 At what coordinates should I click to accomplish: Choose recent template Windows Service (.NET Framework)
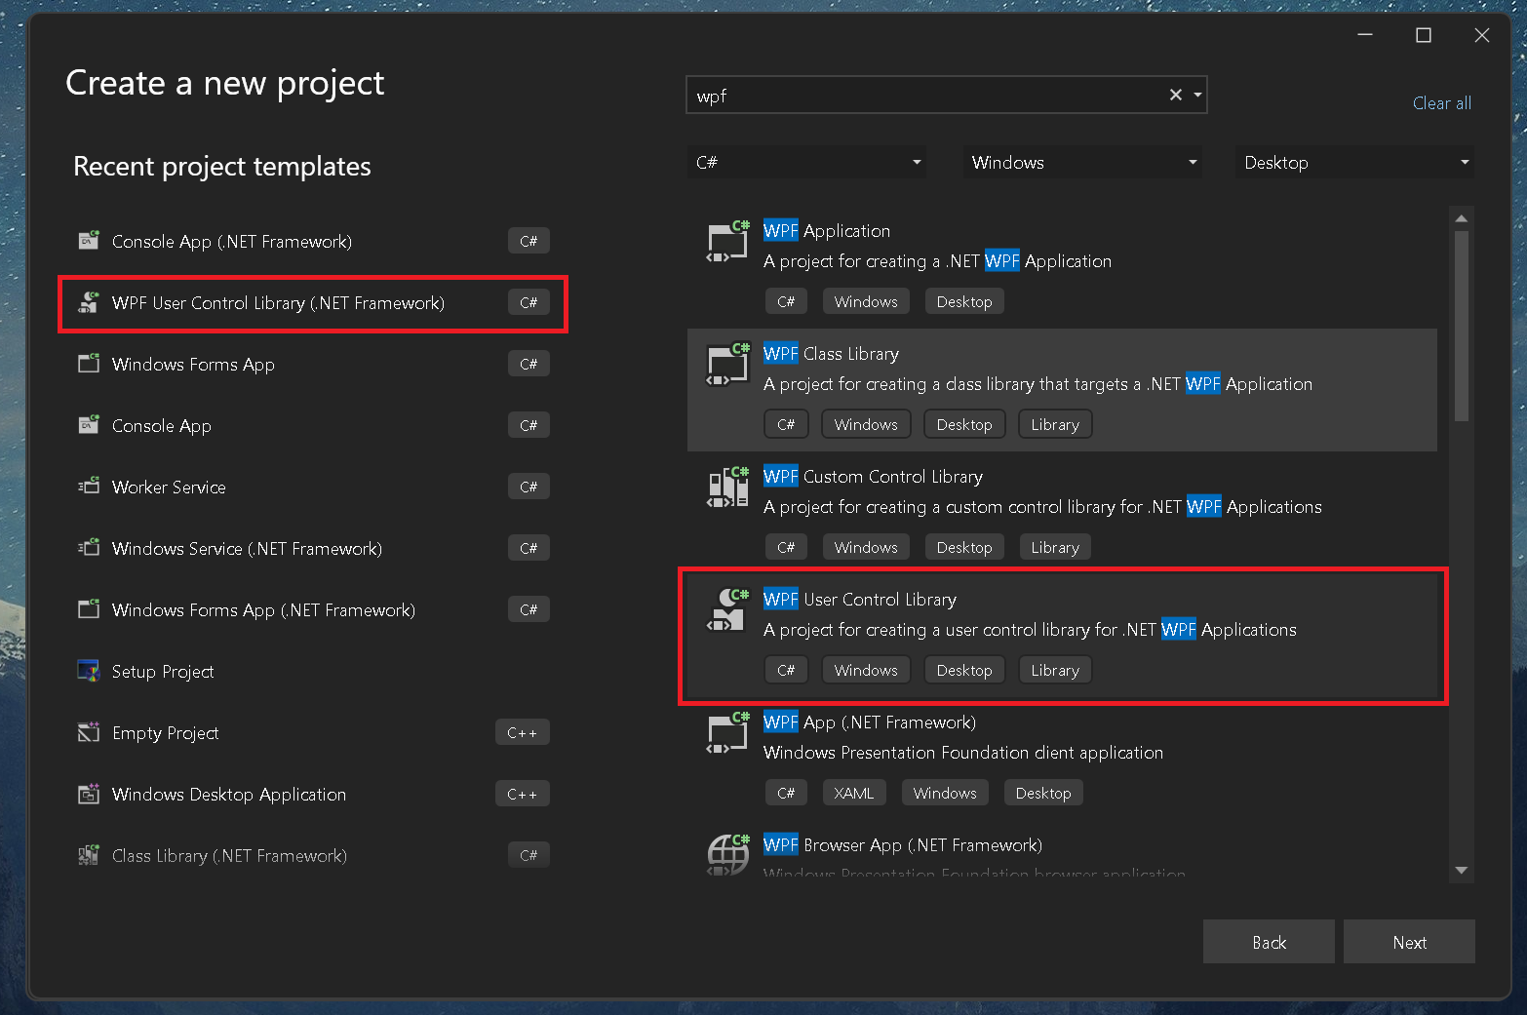point(313,548)
